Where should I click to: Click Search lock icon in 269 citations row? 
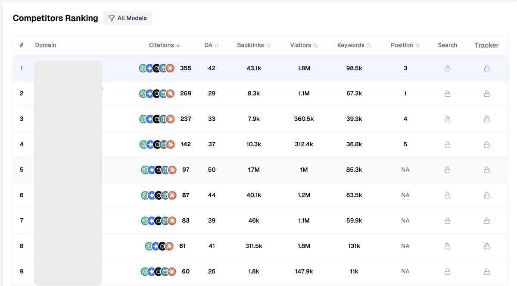[447, 94]
